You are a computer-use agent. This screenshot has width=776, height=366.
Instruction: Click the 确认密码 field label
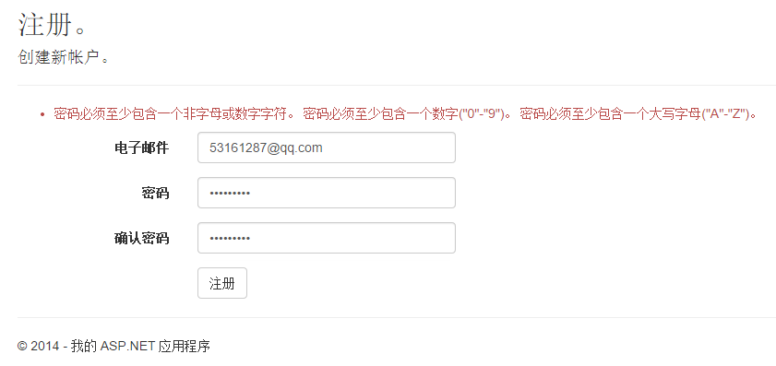141,239
